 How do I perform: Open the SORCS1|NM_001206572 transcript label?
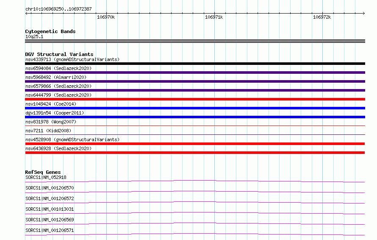(50, 198)
